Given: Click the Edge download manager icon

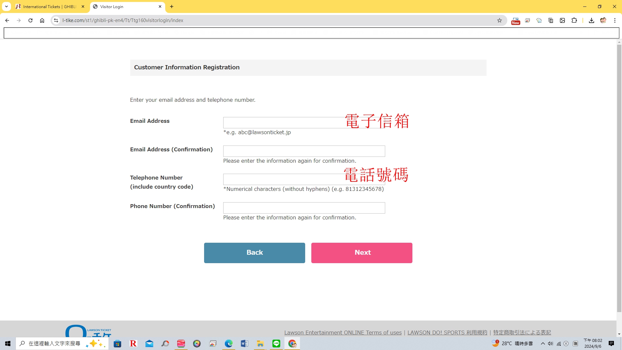Looking at the screenshot, I should [x=591, y=20].
